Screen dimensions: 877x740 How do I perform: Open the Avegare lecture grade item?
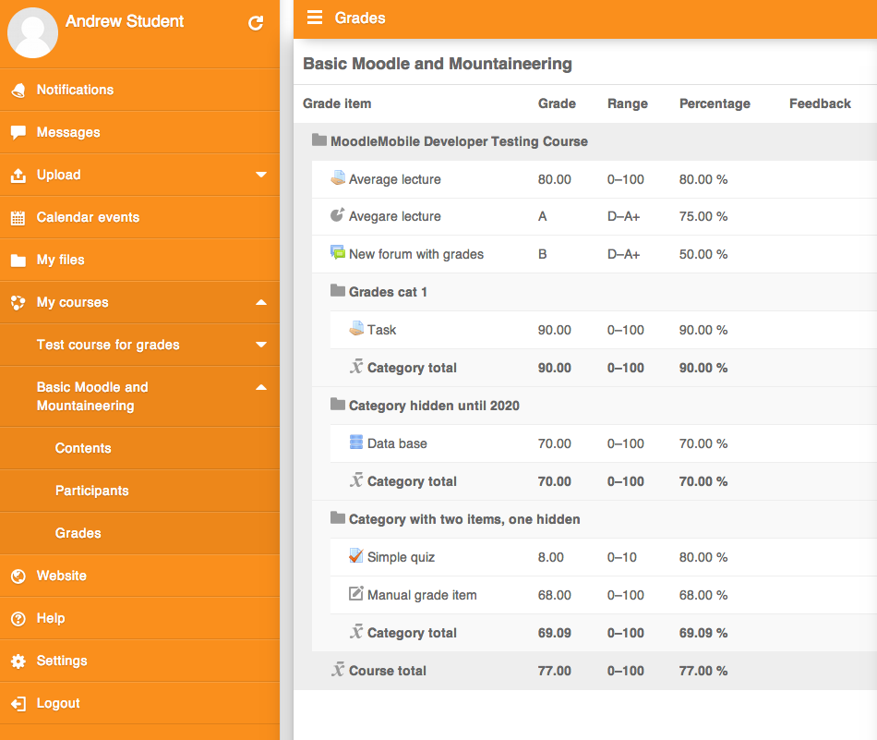point(395,216)
